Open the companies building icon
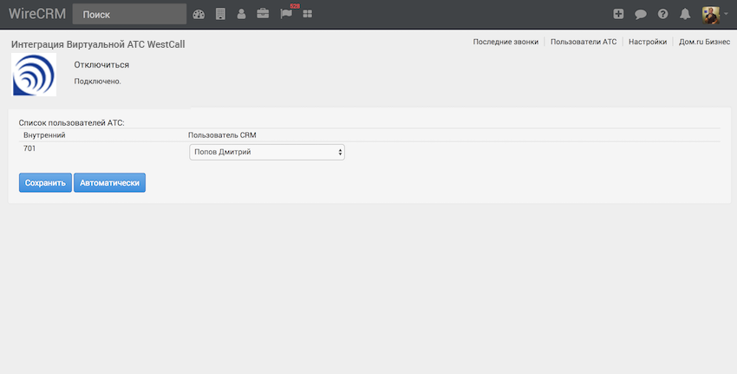This screenshot has width=737, height=374. point(220,14)
